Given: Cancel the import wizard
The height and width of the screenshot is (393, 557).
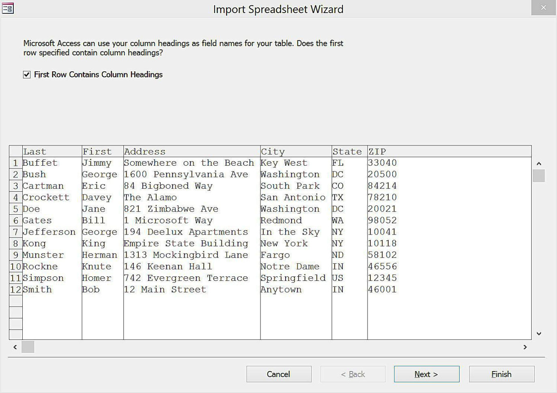Looking at the screenshot, I should pos(279,374).
